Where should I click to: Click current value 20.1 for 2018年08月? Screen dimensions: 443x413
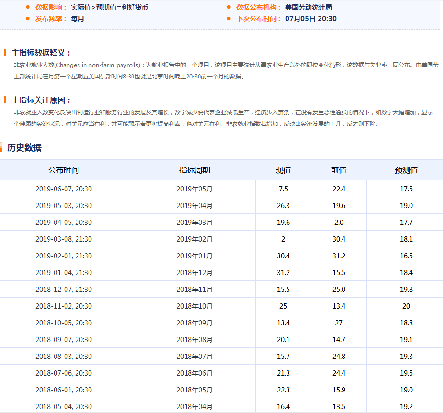(283, 339)
